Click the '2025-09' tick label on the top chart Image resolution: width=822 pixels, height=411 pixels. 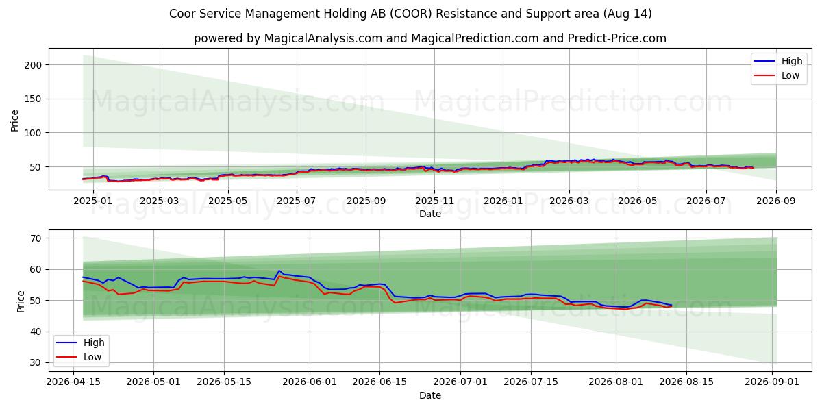366,201
